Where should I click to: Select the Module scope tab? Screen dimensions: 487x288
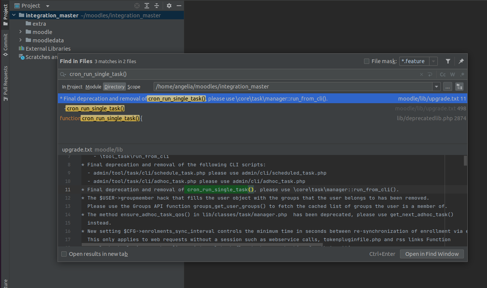(93, 87)
